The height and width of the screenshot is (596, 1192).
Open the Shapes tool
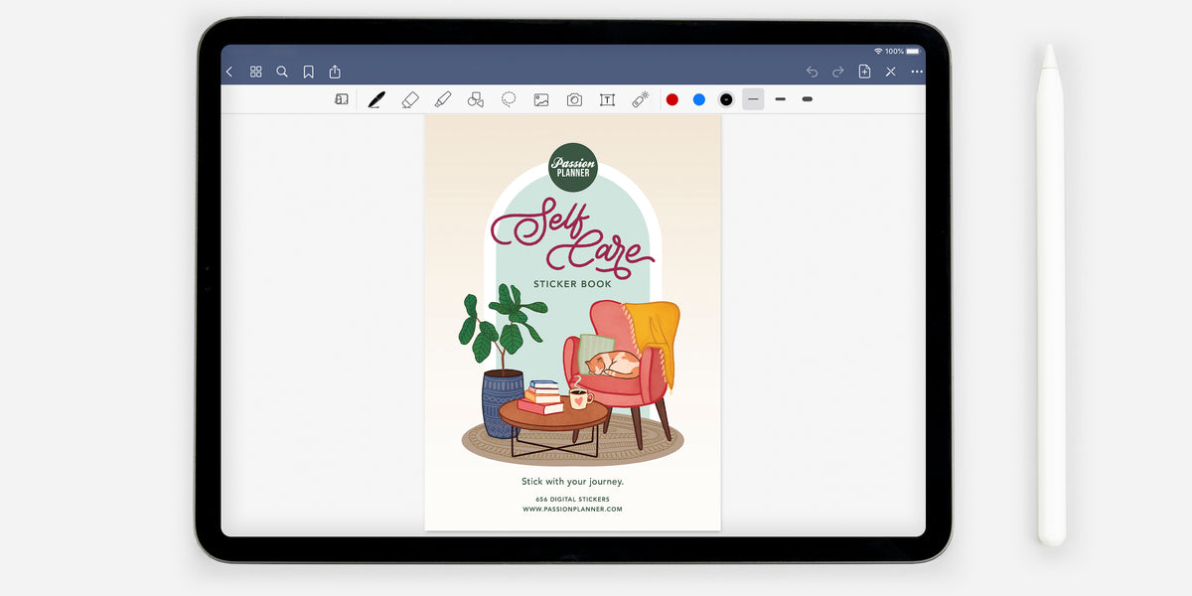[x=475, y=99]
